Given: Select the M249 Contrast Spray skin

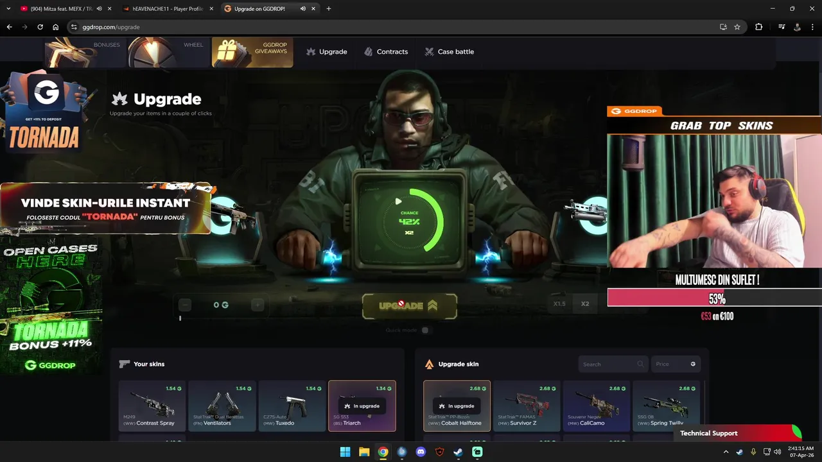Looking at the screenshot, I should tap(152, 406).
